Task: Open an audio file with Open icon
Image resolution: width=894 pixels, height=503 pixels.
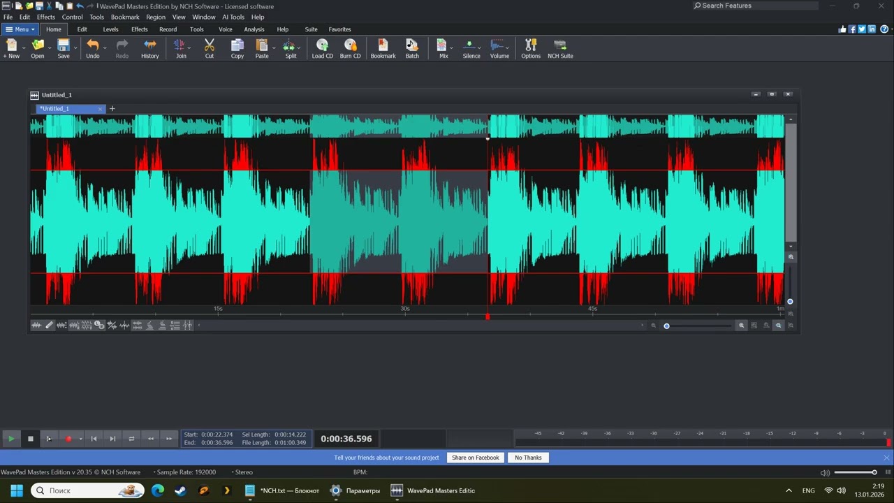Action: click(38, 49)
